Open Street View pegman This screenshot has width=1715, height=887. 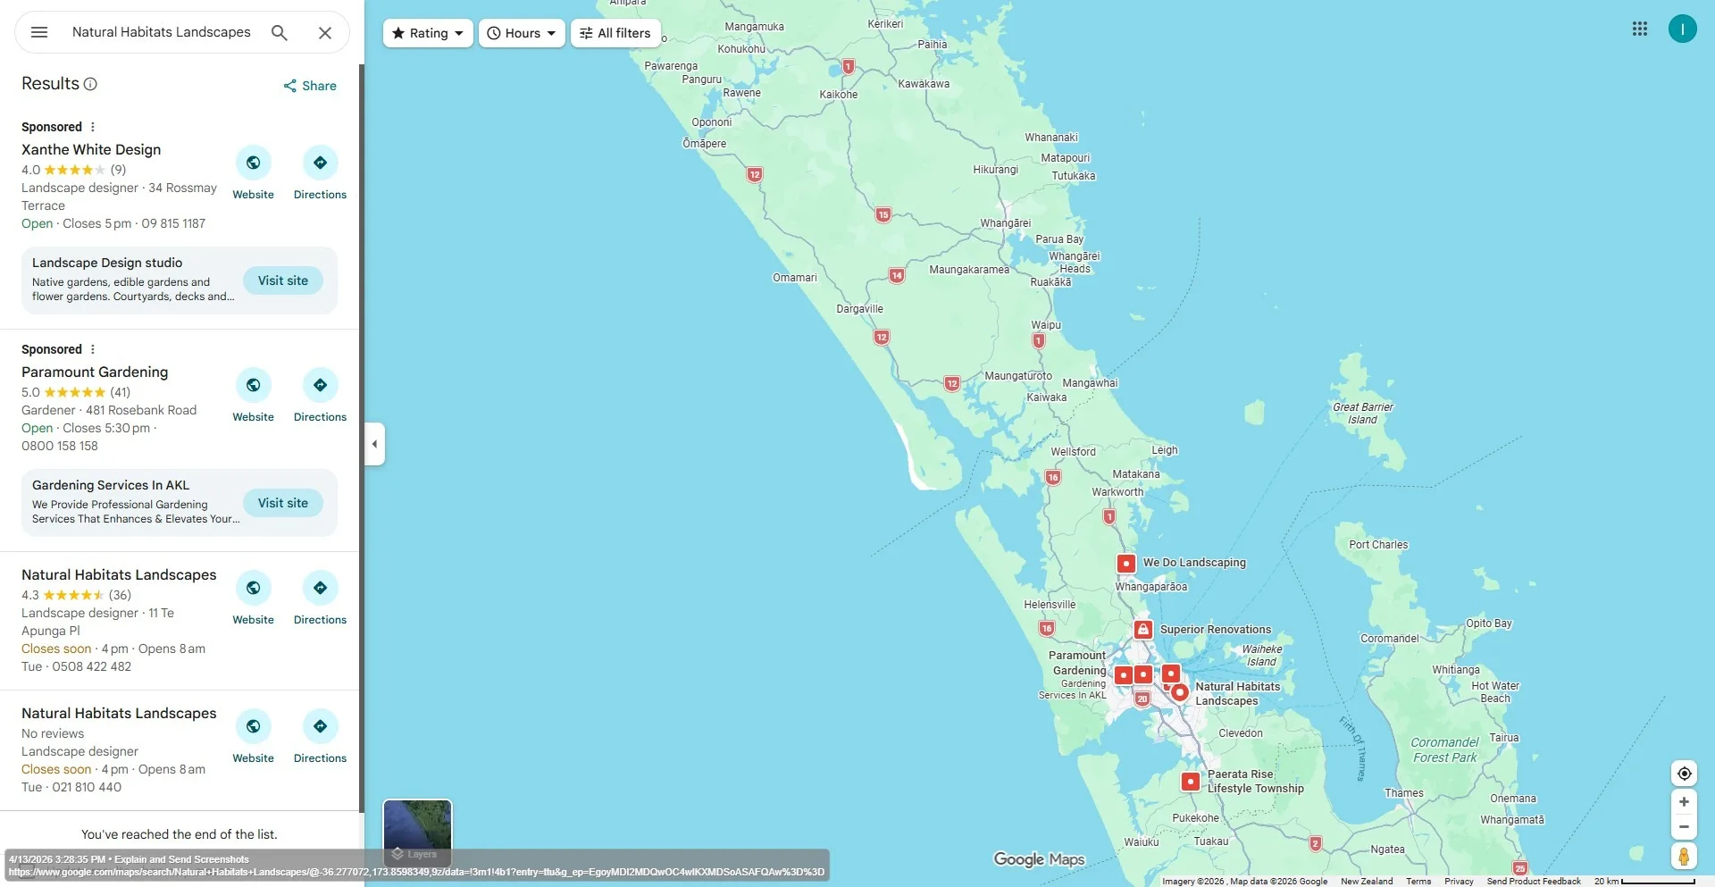pyautogui.click(x=1684, y=857)
